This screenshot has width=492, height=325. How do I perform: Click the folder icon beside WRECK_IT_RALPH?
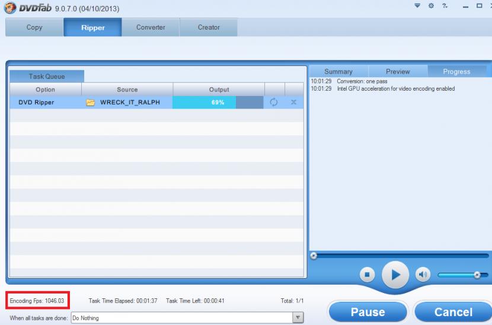coord(90,103)
